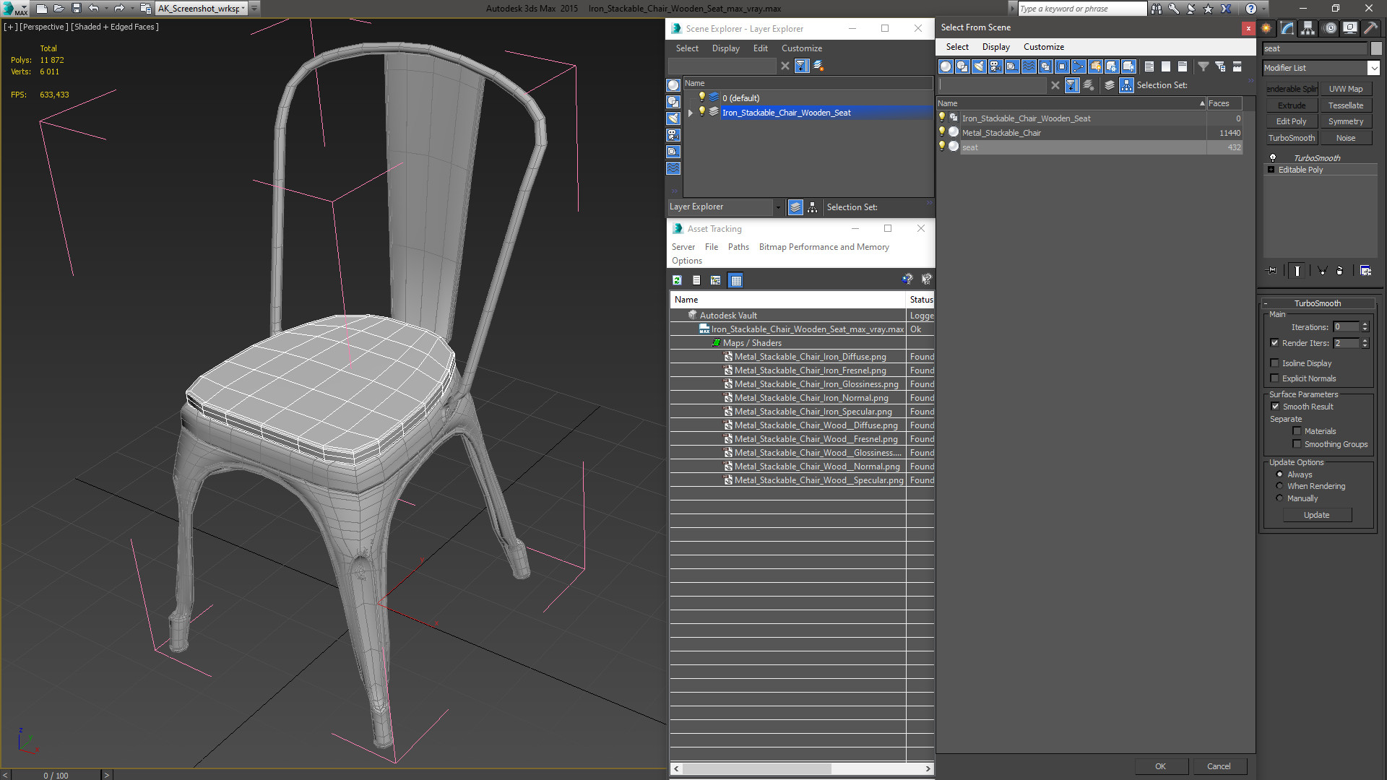The image size is (1387, 780).
Task: Open workspace selector AK_Screenshot_wrksp dropdown
Action: pos(243,9)
